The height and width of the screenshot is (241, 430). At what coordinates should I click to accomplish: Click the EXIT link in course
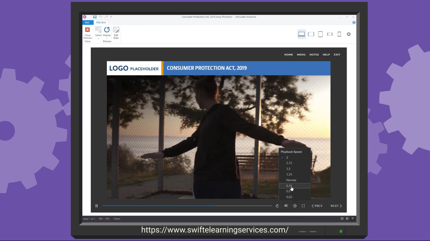tap(337, 55)
